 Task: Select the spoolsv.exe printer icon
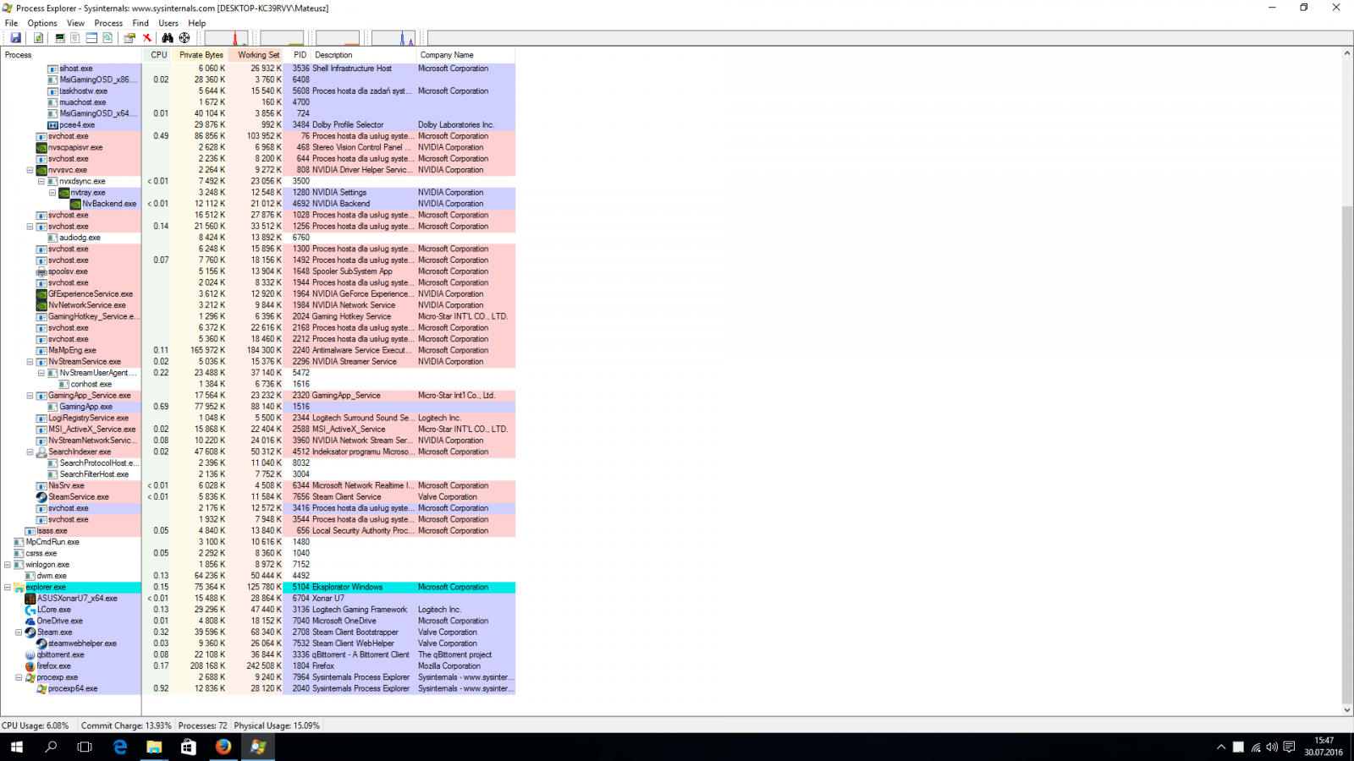[x=41, y=271]
